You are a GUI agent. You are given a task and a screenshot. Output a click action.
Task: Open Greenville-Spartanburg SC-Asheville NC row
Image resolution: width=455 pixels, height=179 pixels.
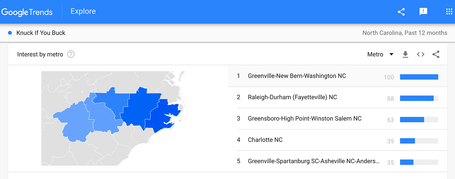coord(313,161)
